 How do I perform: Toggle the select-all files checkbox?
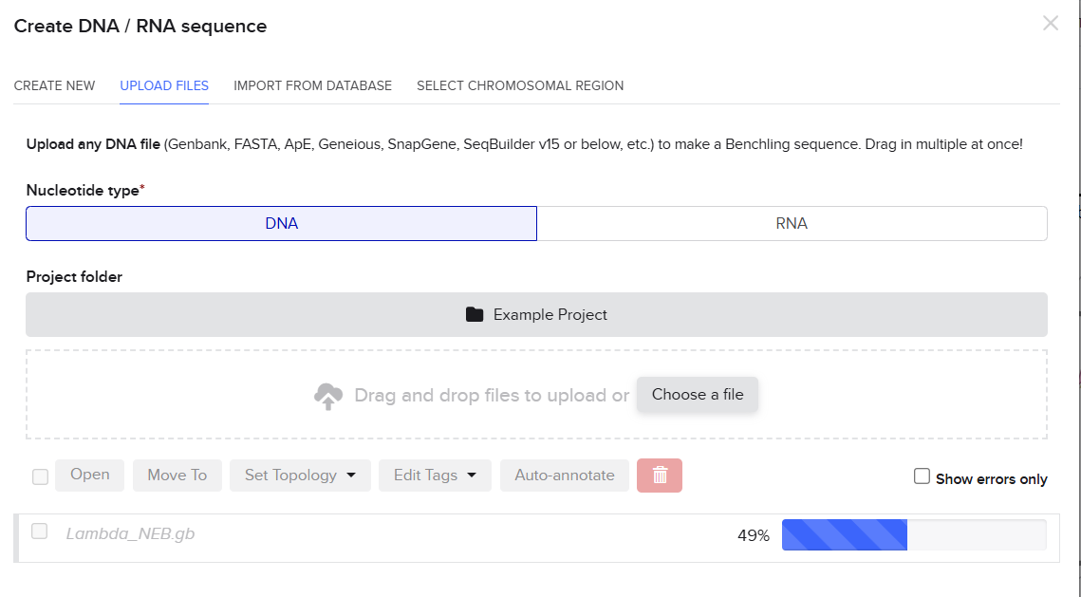point(40,476)
